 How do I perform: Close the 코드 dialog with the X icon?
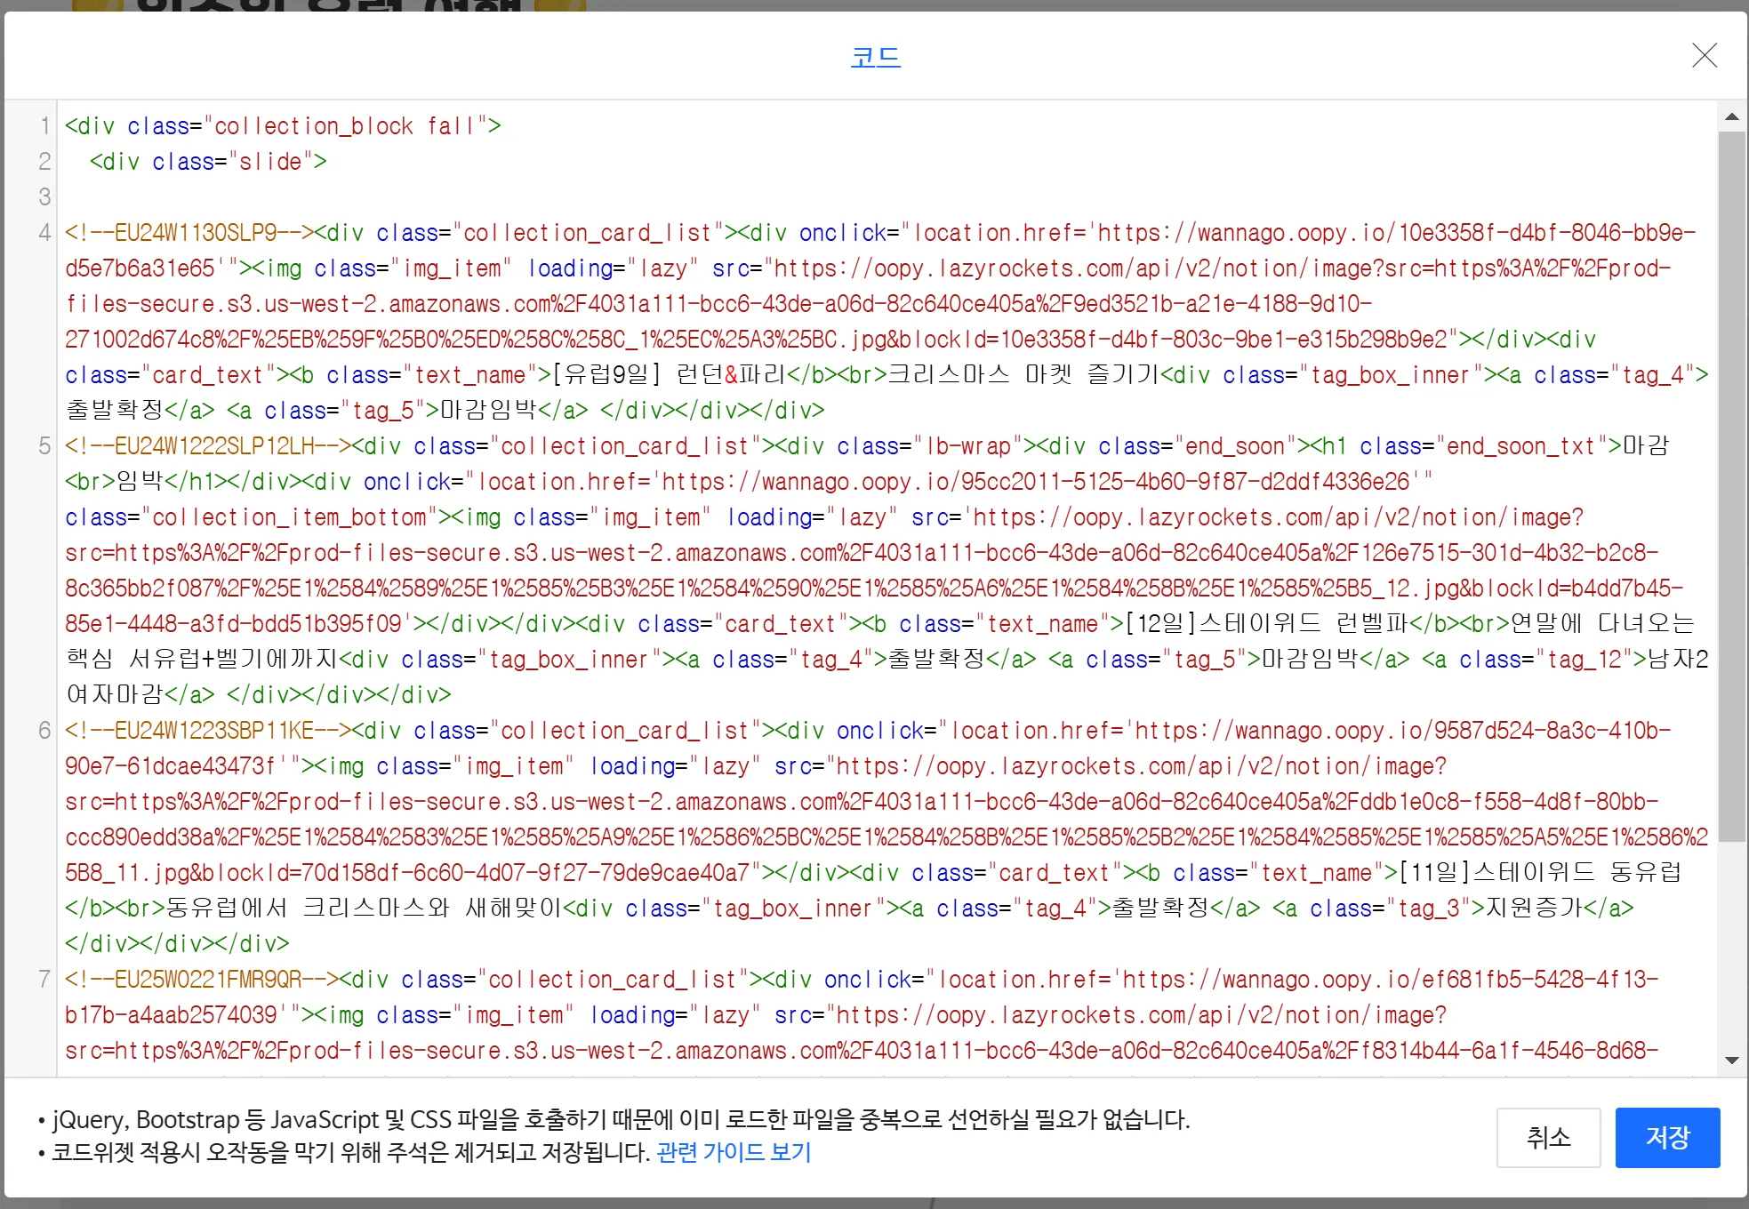point(1704,56)
